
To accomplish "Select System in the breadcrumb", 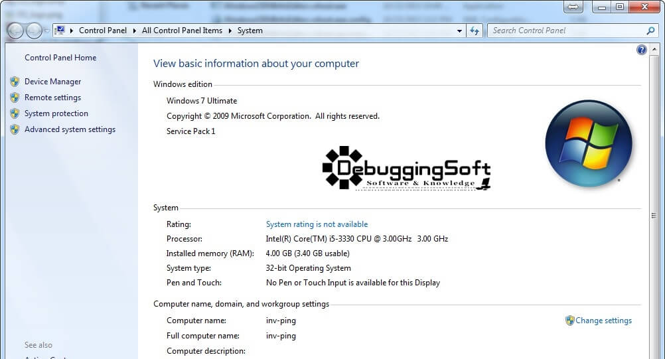I will (250, 31).
